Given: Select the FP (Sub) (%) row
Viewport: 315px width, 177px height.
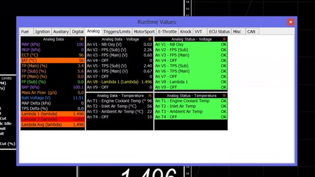Looking at the screenshot, I should [53, 82].
